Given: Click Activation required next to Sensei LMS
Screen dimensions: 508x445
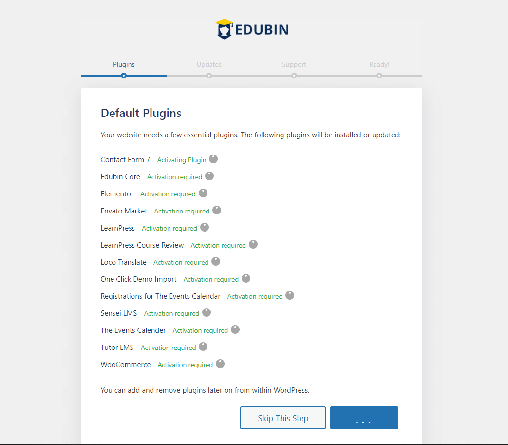Looking at the screenshot, I should click(171, 313).
